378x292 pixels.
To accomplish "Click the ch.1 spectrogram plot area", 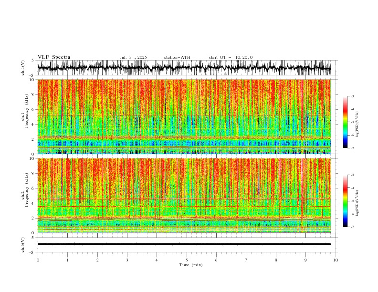I will tap(184, 116).
